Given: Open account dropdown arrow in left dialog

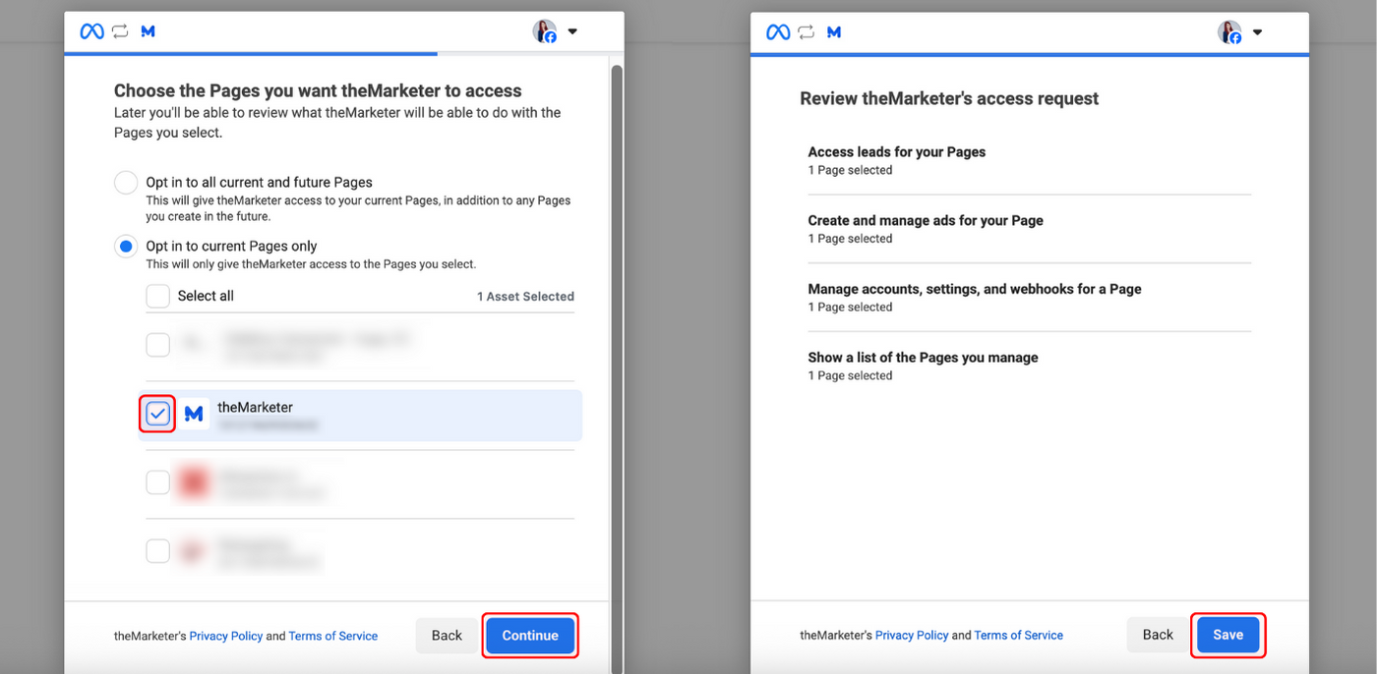Looking at the screenshot, I should click(x=572, y=31).
